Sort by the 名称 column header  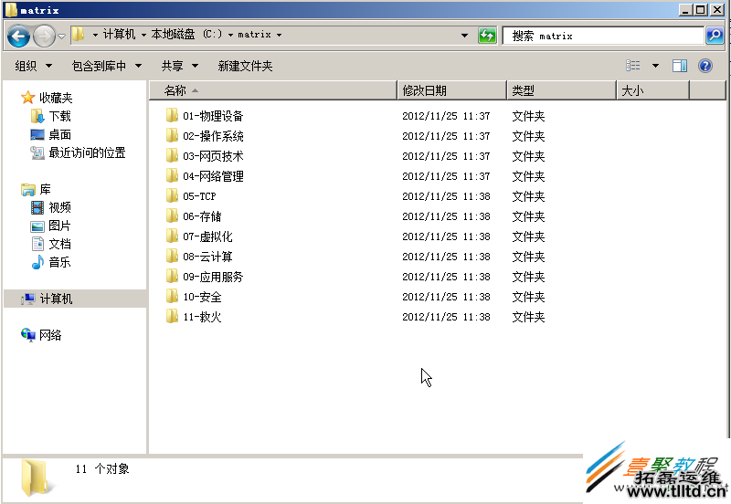pos(273,90)
